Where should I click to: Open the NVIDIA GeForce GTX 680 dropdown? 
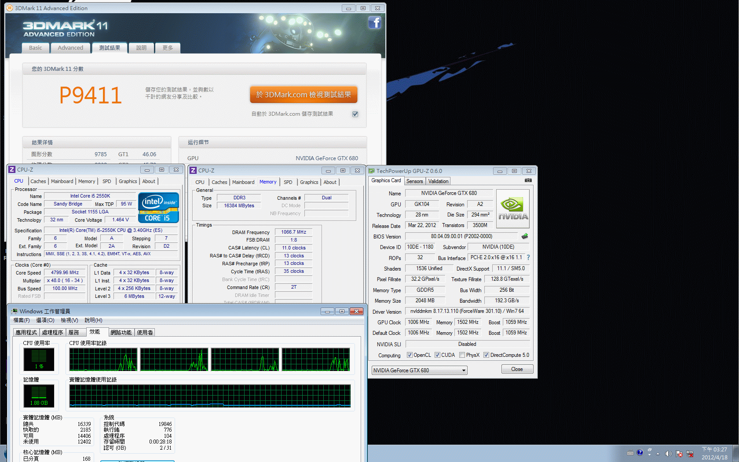tap(419, 370)
